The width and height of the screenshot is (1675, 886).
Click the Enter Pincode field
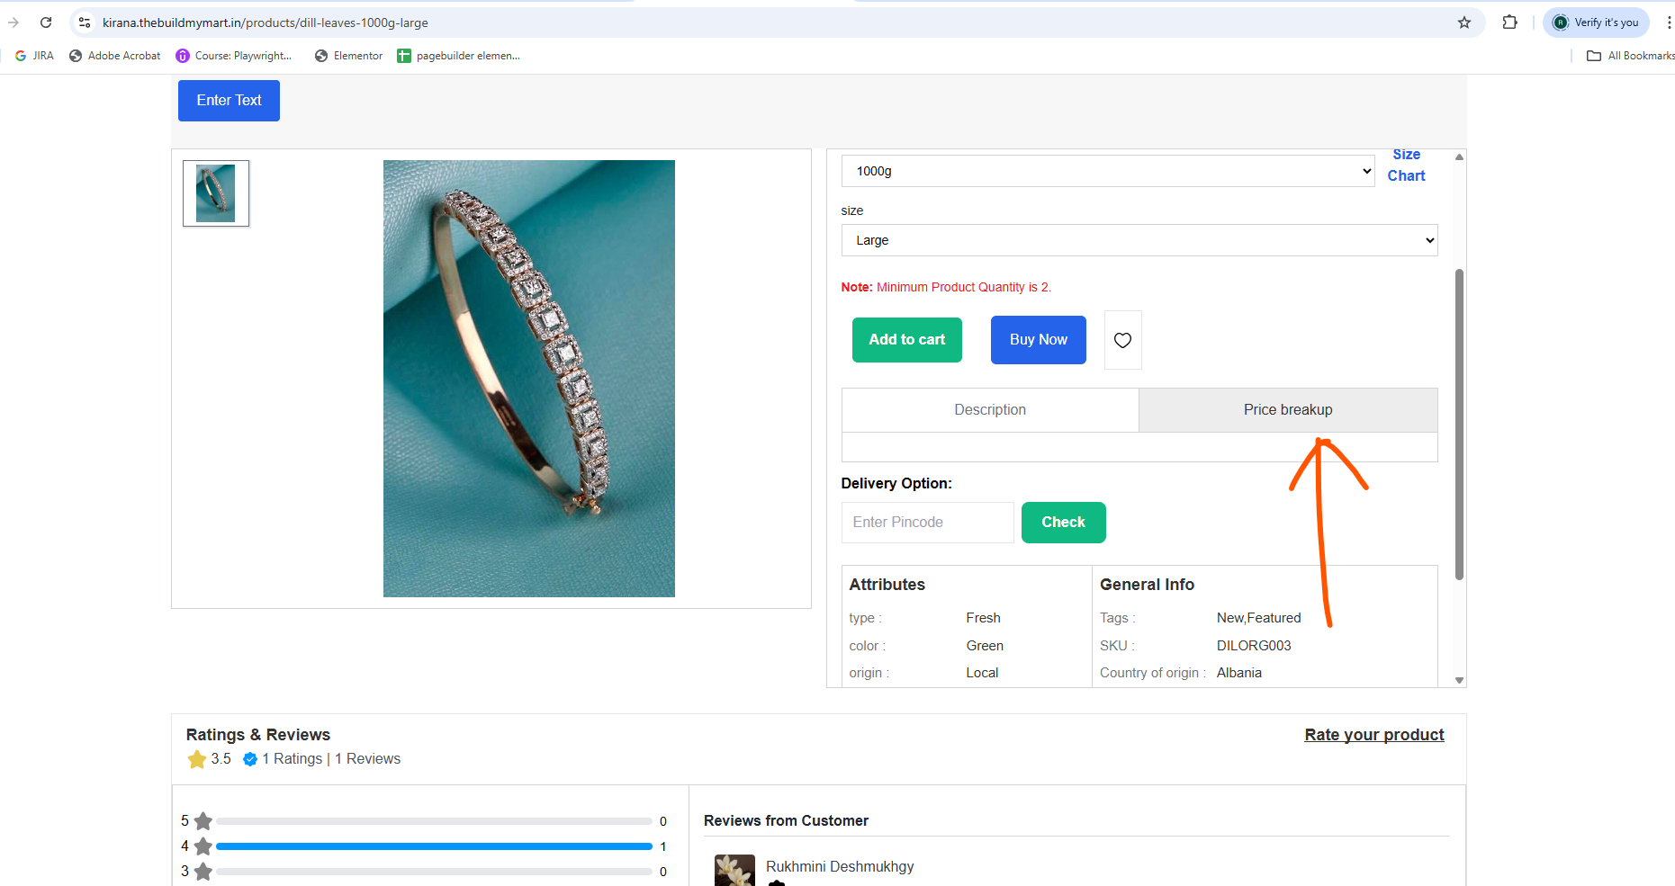[928, 523]
